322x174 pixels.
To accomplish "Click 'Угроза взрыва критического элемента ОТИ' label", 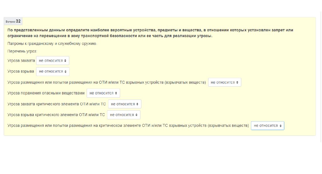I will pos(56,115).
